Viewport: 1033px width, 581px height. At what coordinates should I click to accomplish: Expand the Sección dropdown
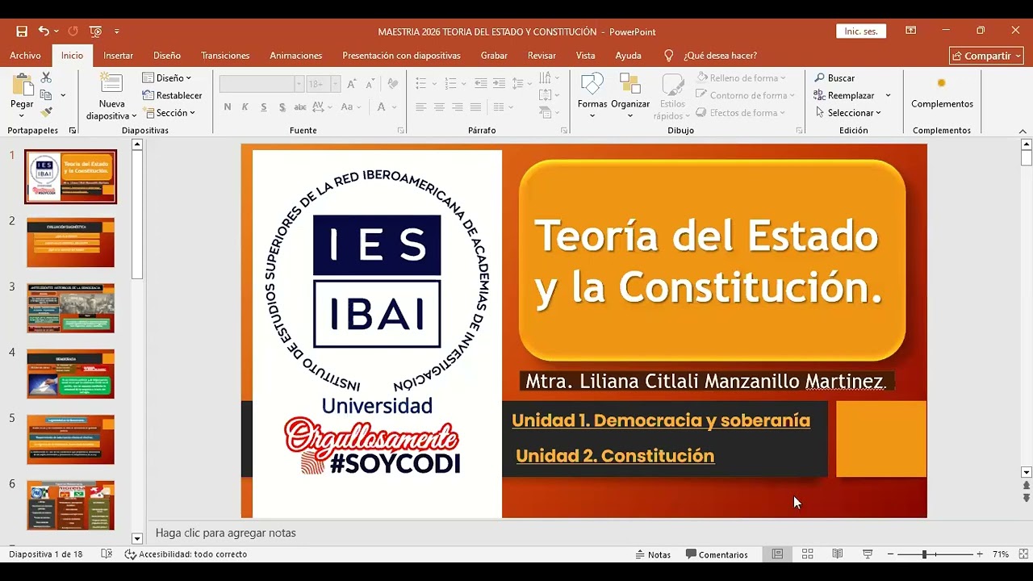(169, 113)
